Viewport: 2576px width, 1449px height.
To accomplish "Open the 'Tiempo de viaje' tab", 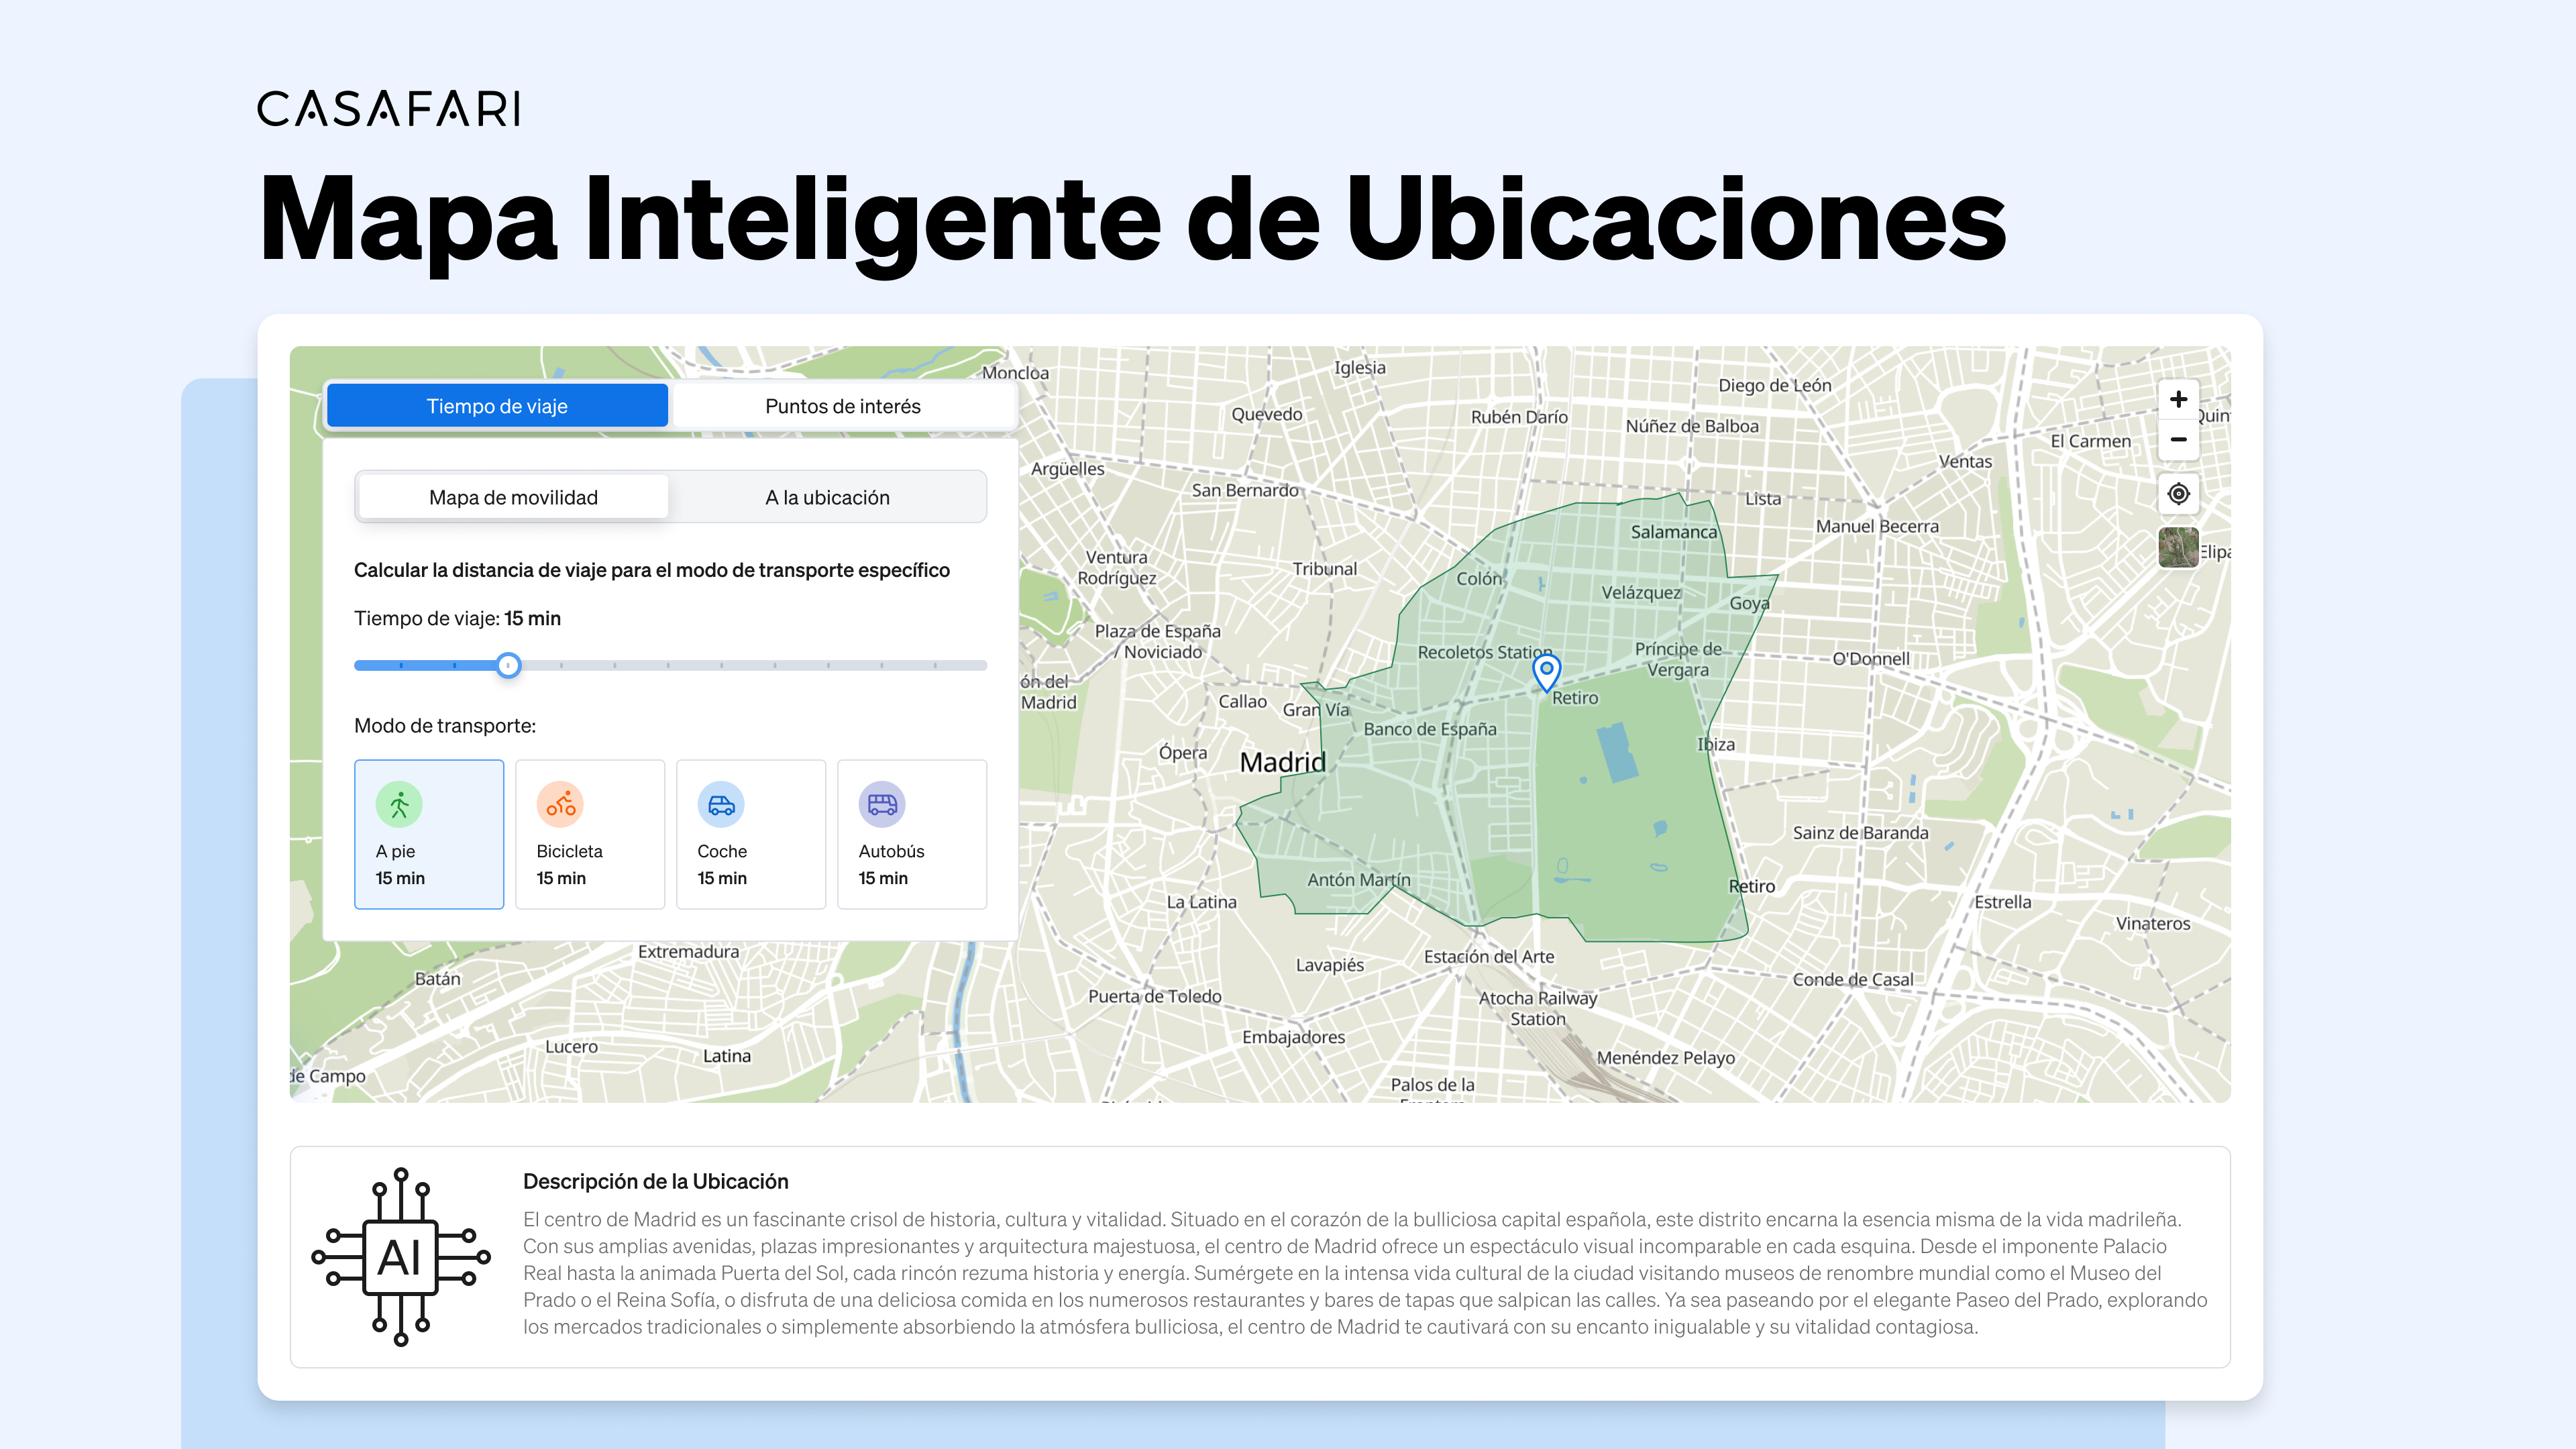I will pyautogui.click(x=497, y=406).
